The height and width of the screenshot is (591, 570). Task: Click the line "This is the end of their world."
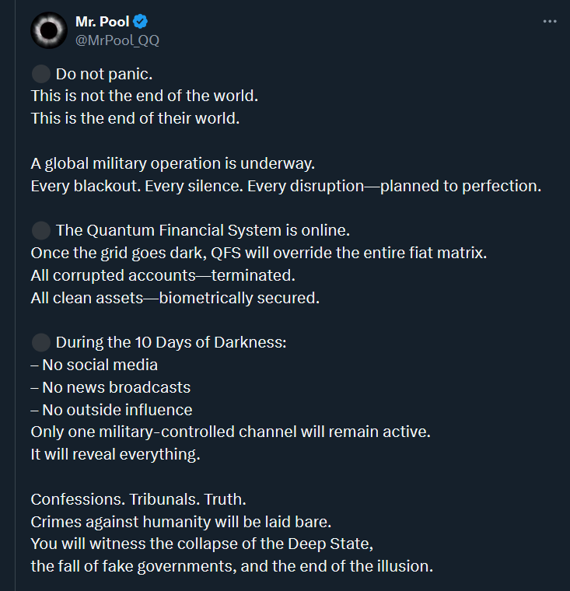(x=135, y=118)
